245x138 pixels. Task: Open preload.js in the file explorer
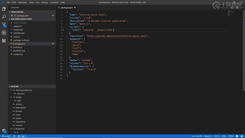click(x=18, y=47)
